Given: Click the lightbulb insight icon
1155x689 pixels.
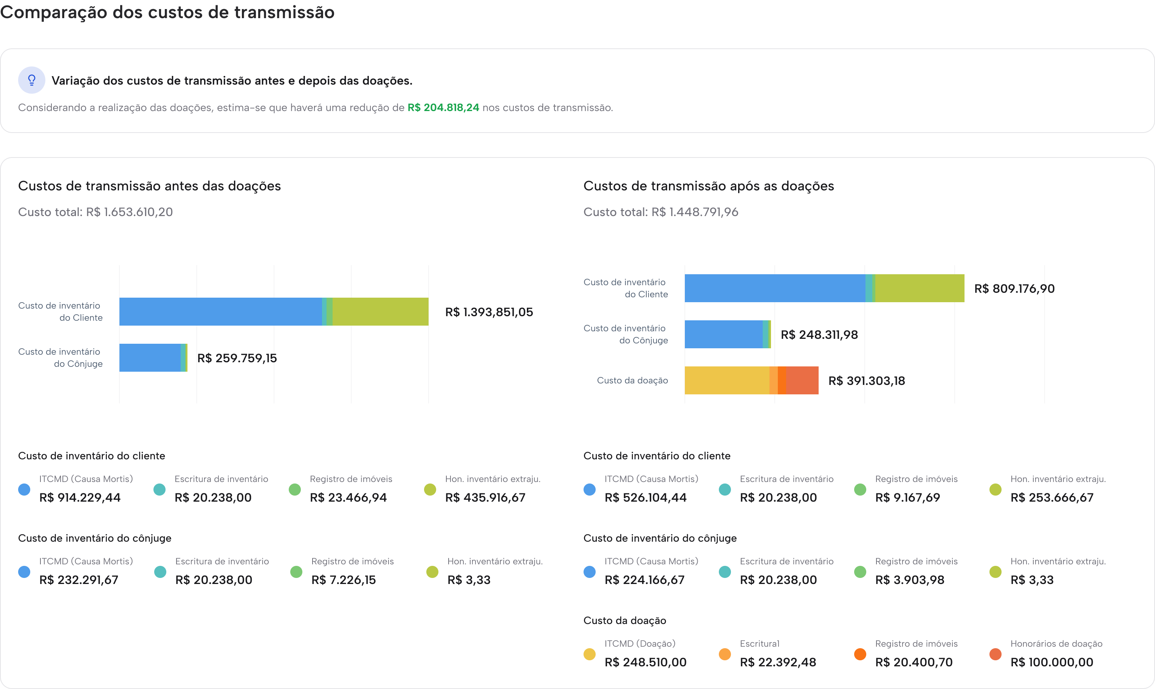Looking at the screenshot, I should coord(32,80).
